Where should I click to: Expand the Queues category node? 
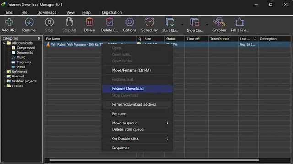pos(4,86)
